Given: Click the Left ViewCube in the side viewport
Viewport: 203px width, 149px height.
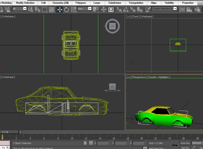Looking at the screenshot, I should 112,87.
